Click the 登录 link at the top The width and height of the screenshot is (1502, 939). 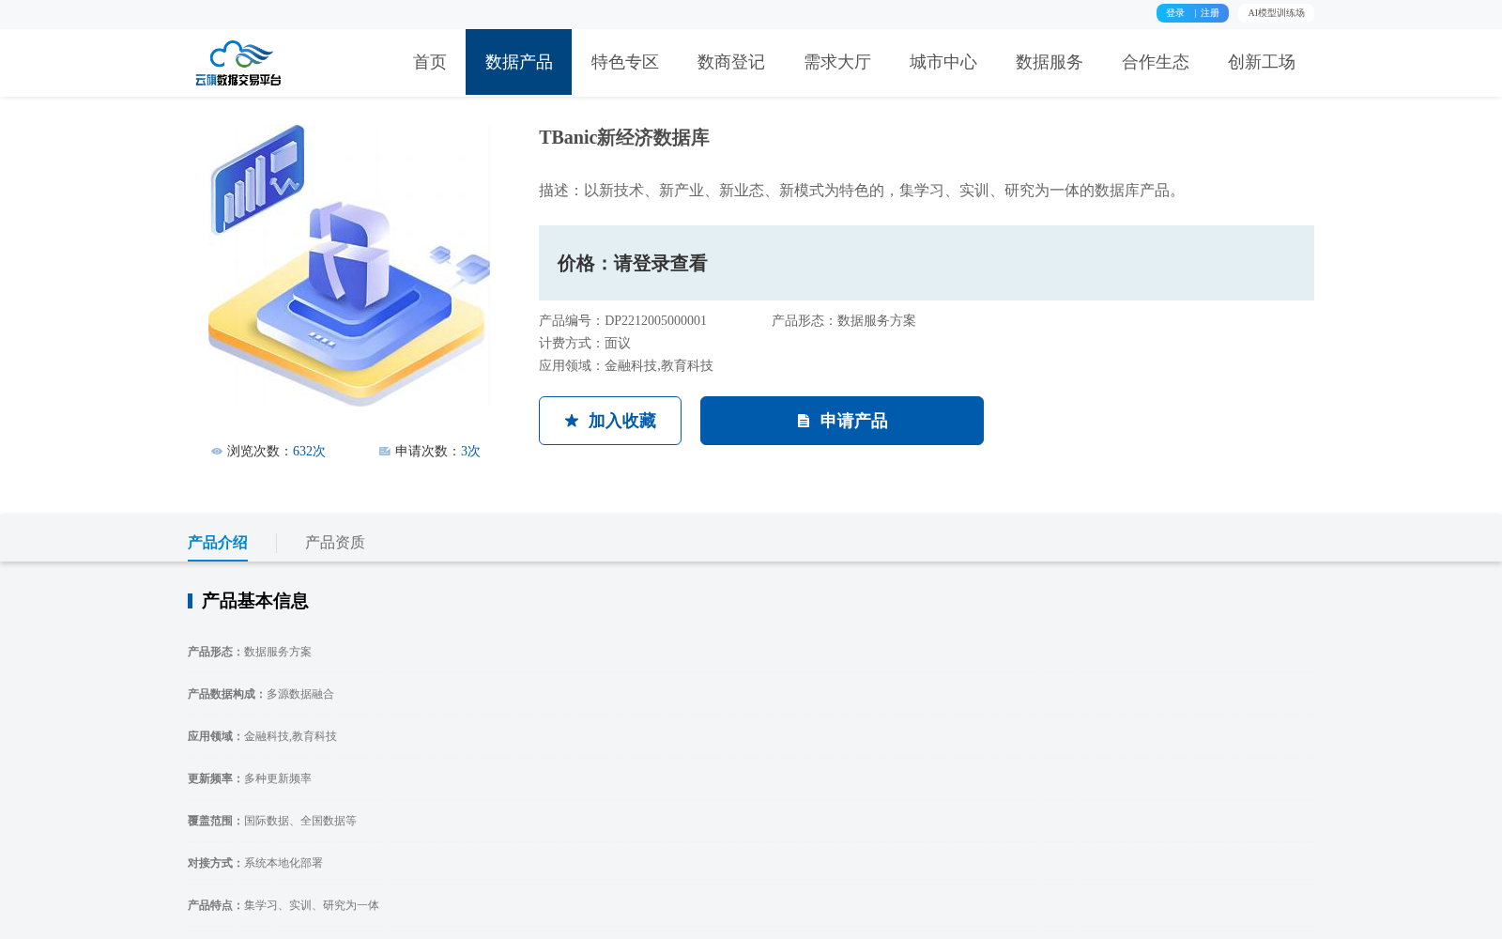click(1175, 13)
